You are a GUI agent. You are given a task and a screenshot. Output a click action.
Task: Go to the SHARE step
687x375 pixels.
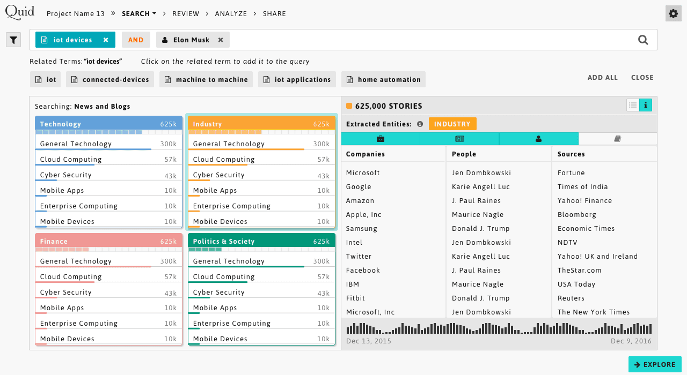(274, 13)
